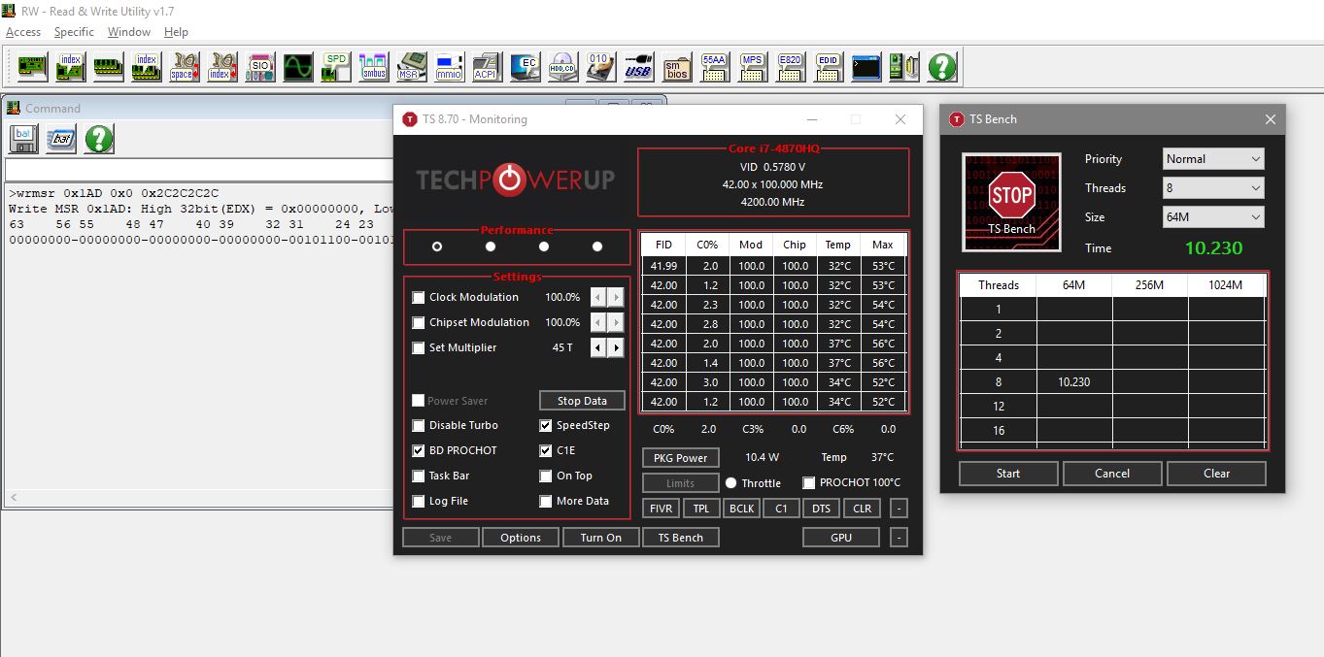This screenshot has width=1324, height=657.
Task: Open the MPS table toolbar icon
Action: tap(752, 67)
